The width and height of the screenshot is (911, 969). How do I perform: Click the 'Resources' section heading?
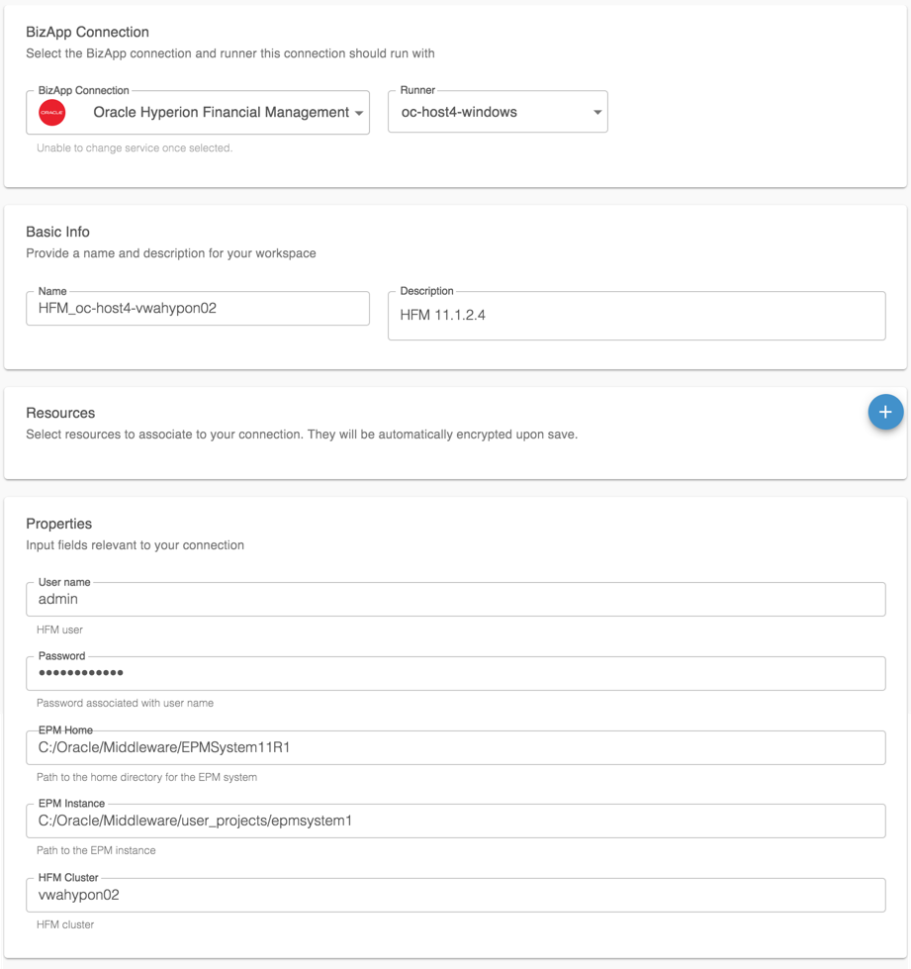coord(60,413)
